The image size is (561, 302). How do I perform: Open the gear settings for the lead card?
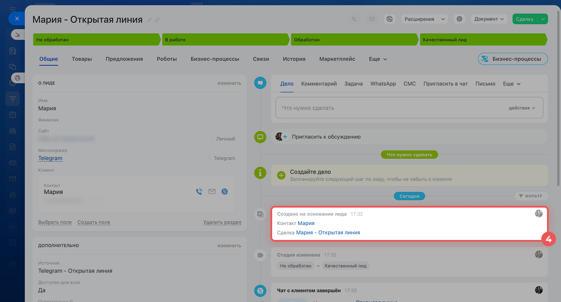[459, 19]
